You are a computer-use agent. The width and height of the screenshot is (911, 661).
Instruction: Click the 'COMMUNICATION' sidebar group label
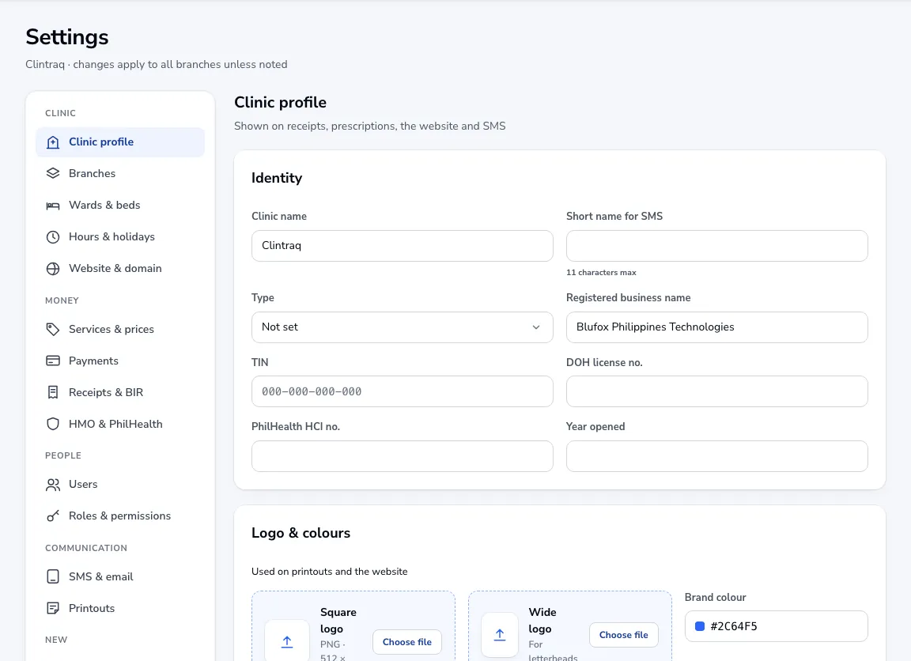[86, 548]
